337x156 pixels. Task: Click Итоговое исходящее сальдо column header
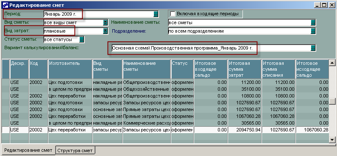pos(312,69)
